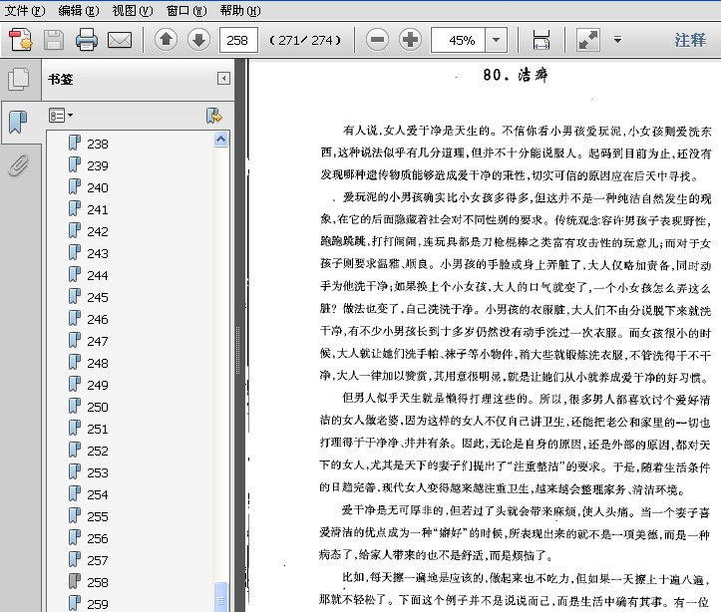Open the 窗口 menu
The width and height of the screenshot is (721, 612).
(186, 10)
